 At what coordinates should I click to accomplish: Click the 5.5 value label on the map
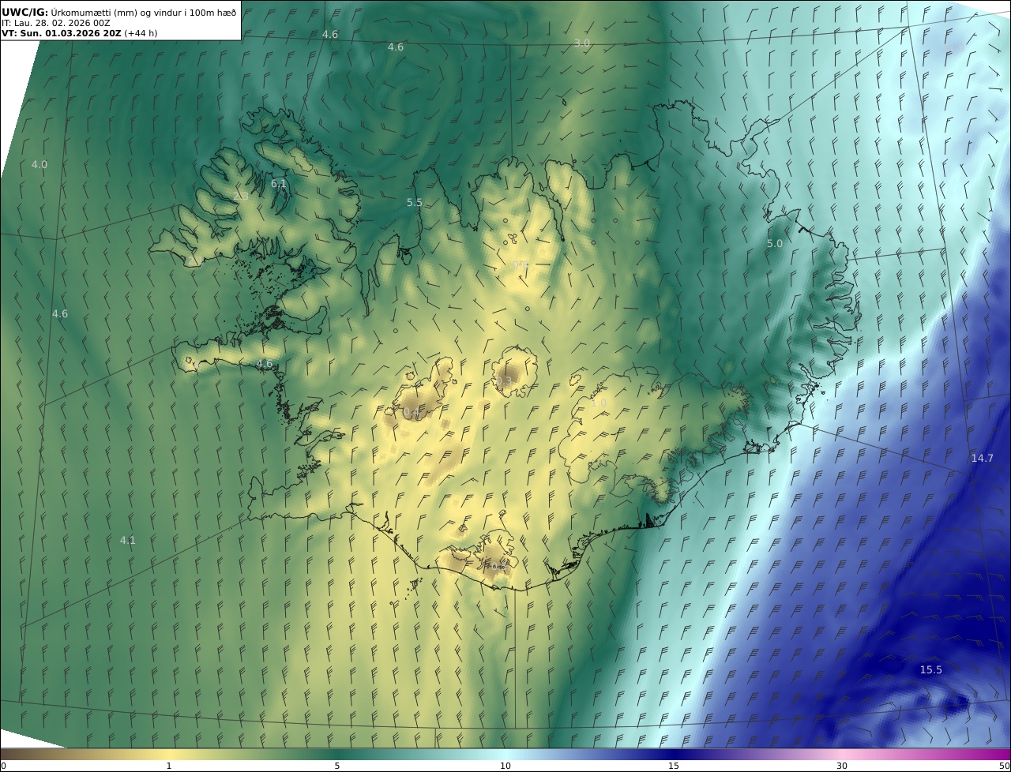[415, 203]
